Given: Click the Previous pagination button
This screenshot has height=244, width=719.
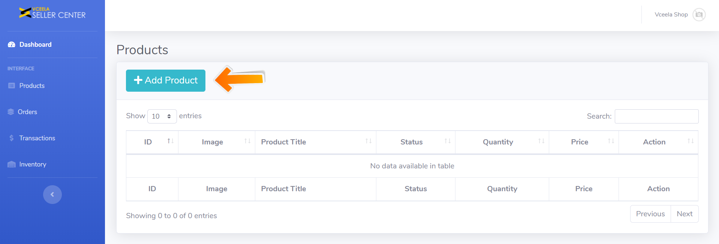Looking at the screenshot, I should coord(650,214).
